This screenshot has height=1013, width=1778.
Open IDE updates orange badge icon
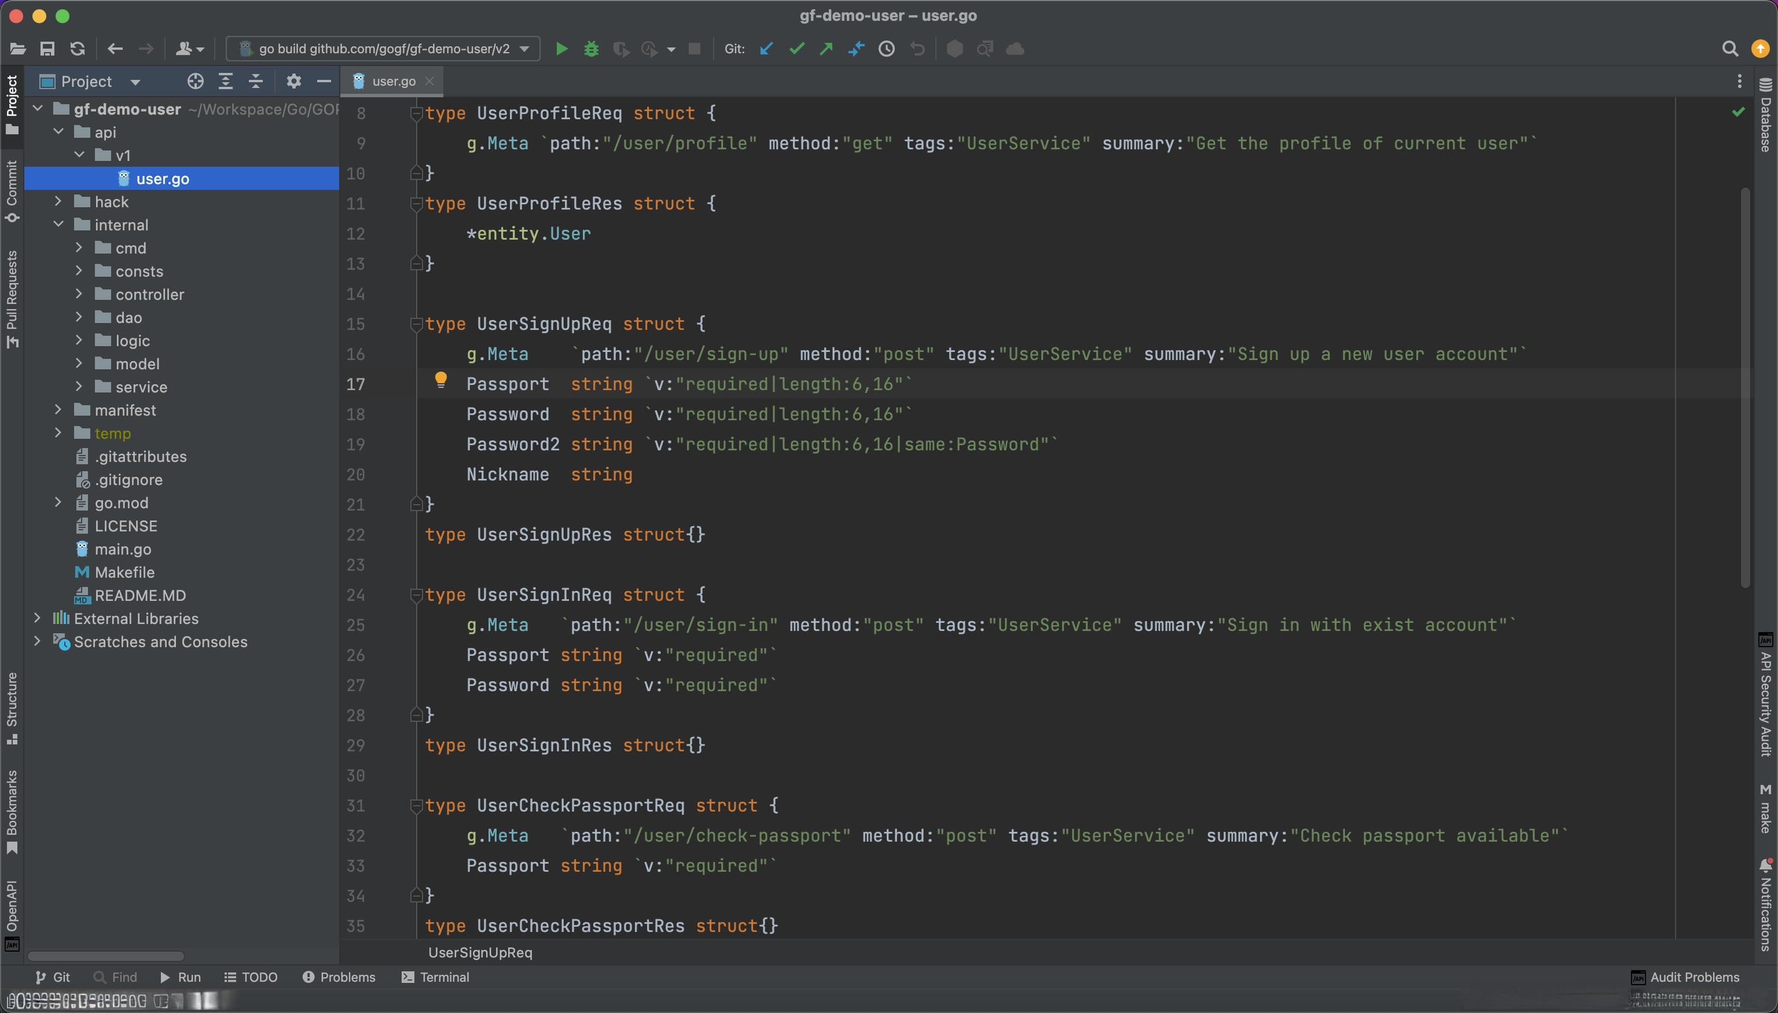click(1760, 49)
